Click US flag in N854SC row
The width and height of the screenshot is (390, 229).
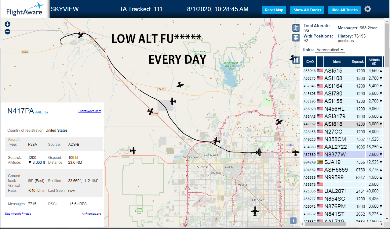(320, 199)
